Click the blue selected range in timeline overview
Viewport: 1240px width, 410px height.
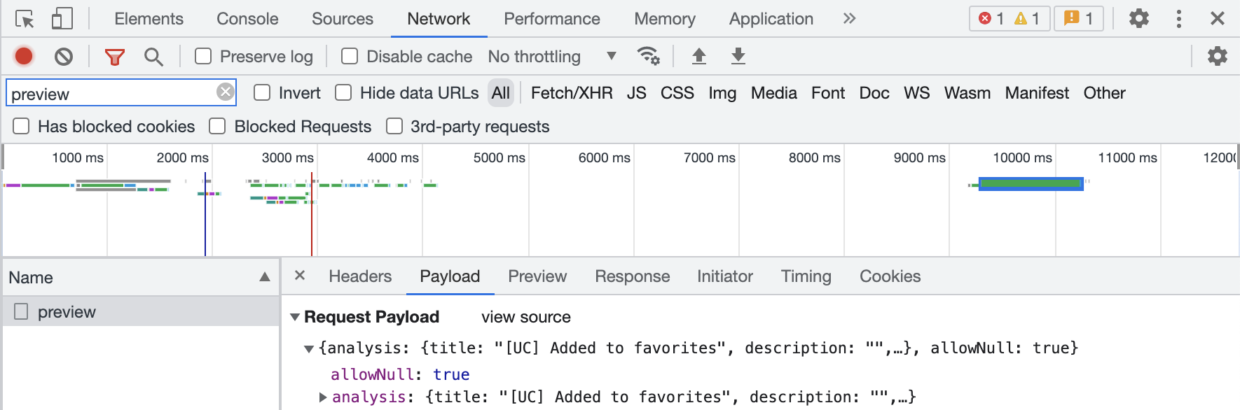click(x=1031, y=184)
